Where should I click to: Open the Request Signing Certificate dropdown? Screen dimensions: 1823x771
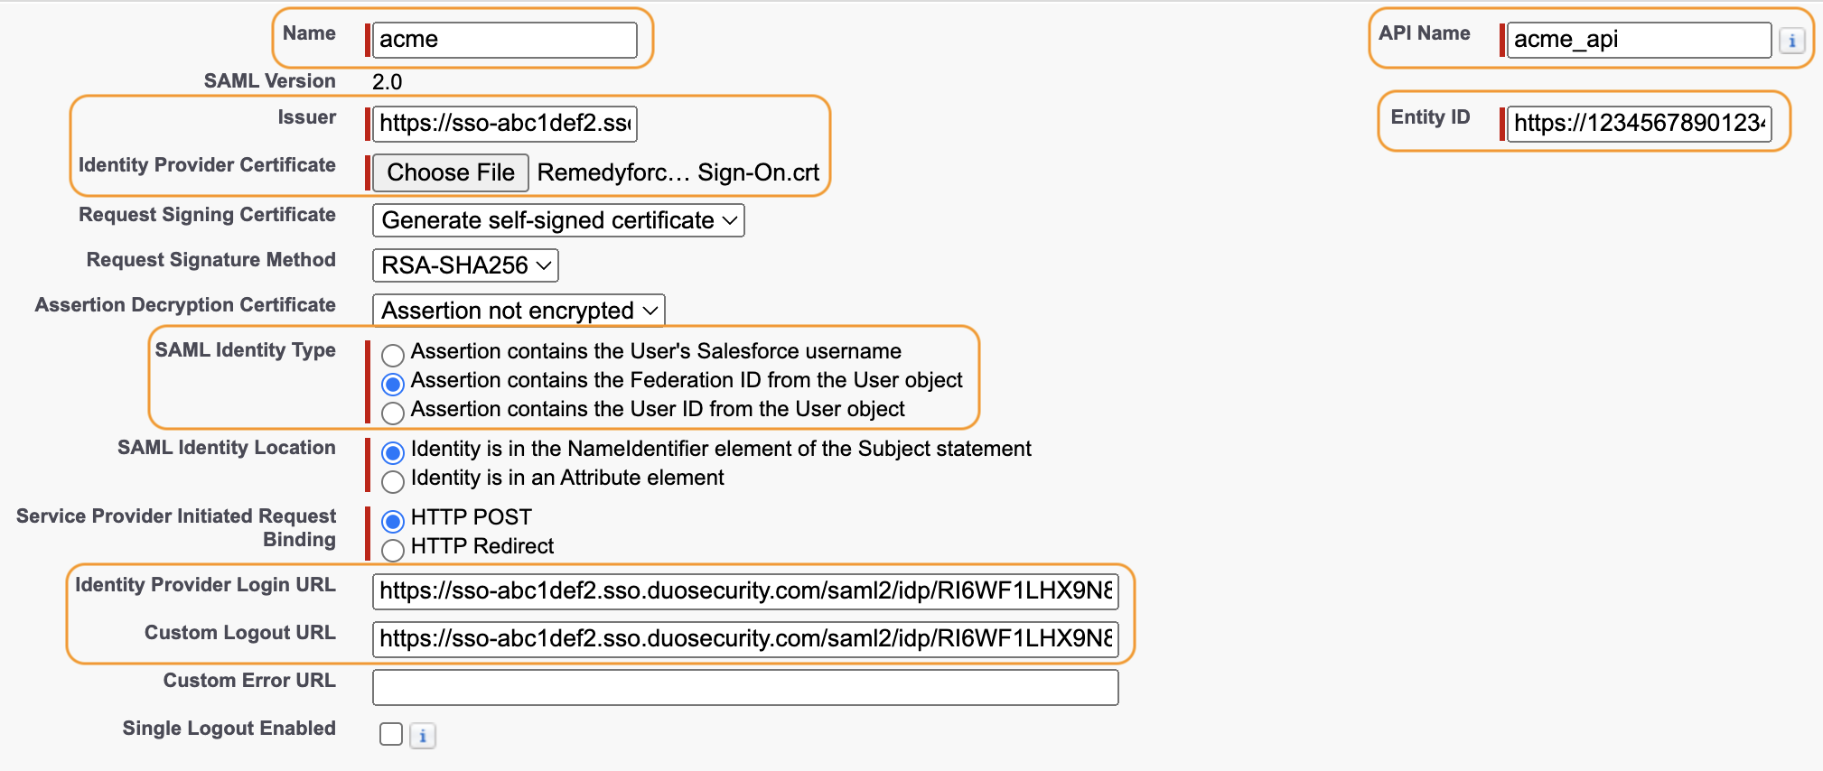[x=557, y=220]
